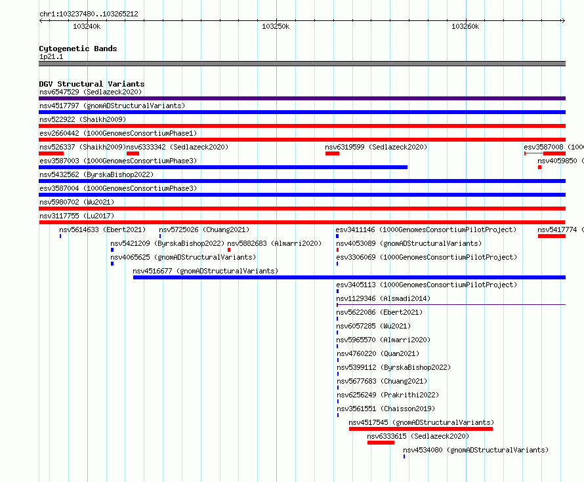This screenshot has height=482, width=584.
Task: Click esv3587004 (1000GenomesConsortiumPhase3) label
Action: 118,188
